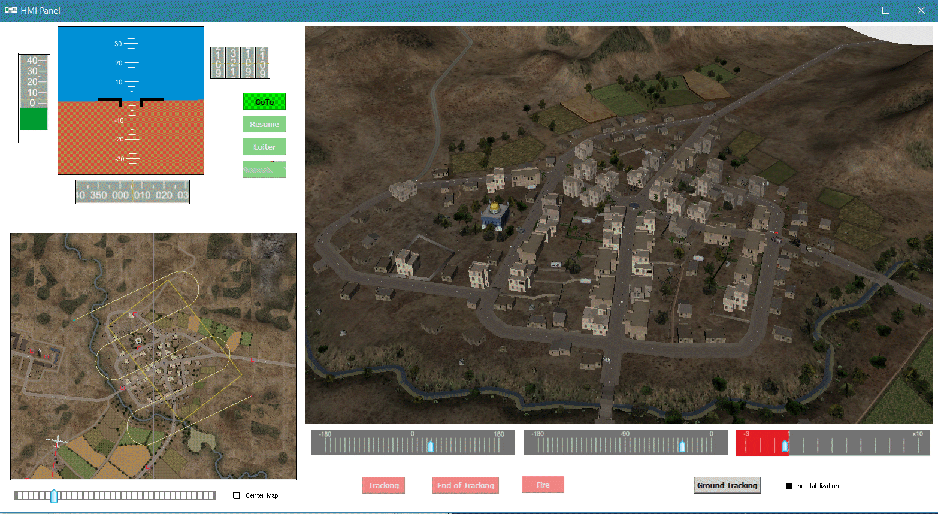This screenshot has width=938, height=514.
Task: Toggle the Ground Tracking button
Action: (x=727, y=485)
